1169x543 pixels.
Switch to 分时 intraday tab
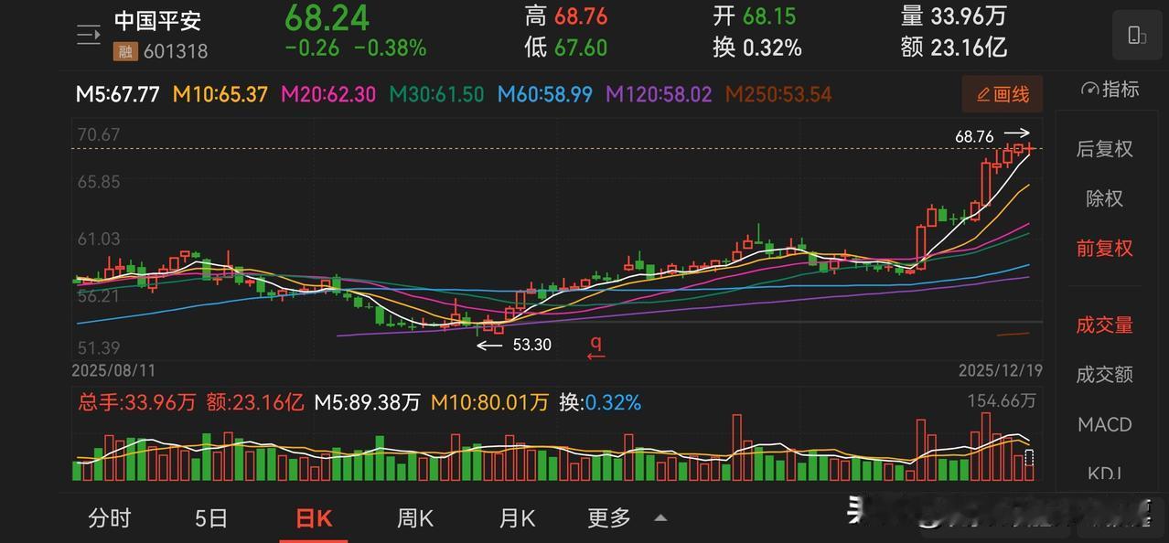pos(110,518)
